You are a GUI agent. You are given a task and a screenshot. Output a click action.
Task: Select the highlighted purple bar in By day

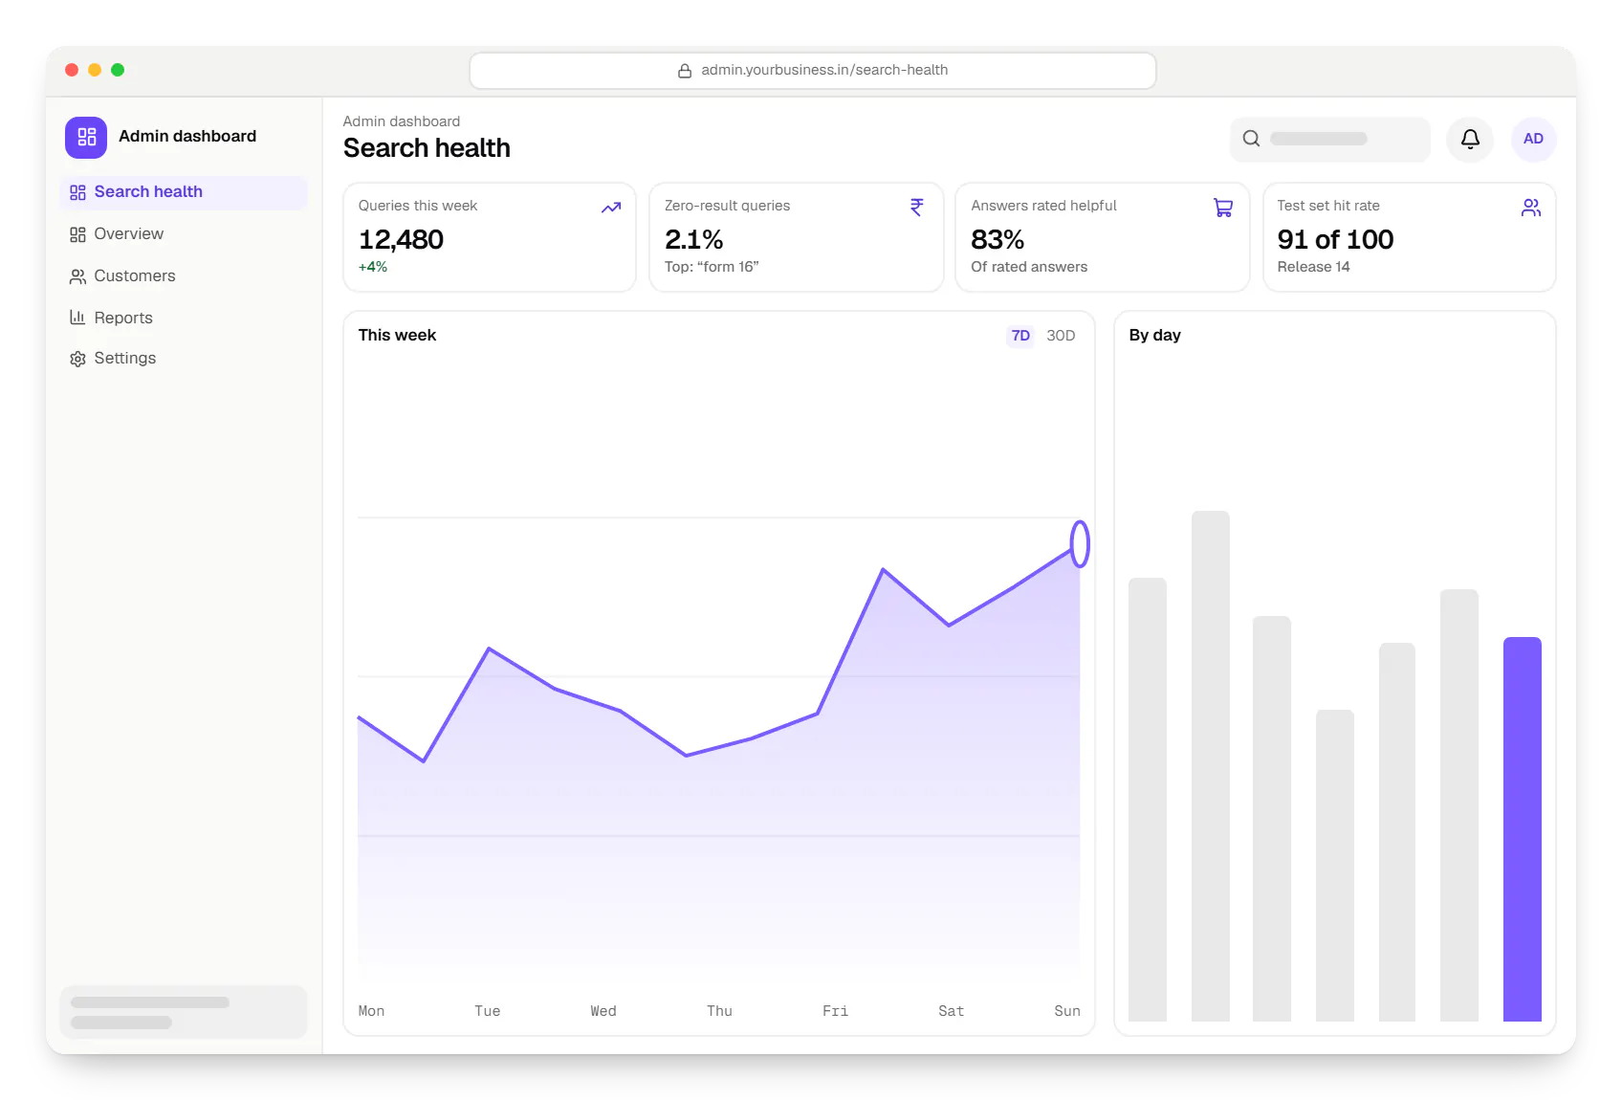pyautogui.click(x=1522, y=829)
